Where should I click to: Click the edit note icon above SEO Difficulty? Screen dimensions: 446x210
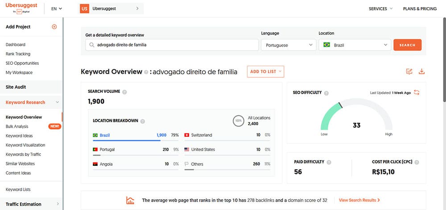[409, 71]
